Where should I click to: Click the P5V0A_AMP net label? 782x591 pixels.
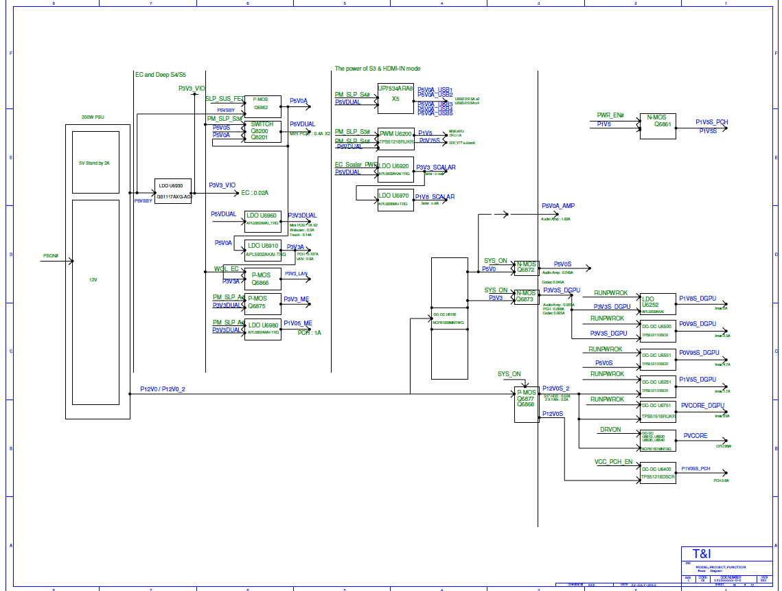coord(558,206)
